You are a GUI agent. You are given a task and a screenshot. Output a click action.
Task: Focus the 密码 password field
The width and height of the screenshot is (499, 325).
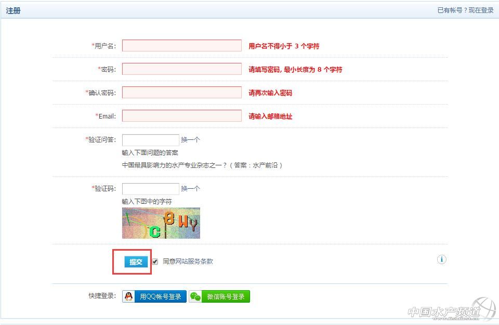[x=182, y=69]
